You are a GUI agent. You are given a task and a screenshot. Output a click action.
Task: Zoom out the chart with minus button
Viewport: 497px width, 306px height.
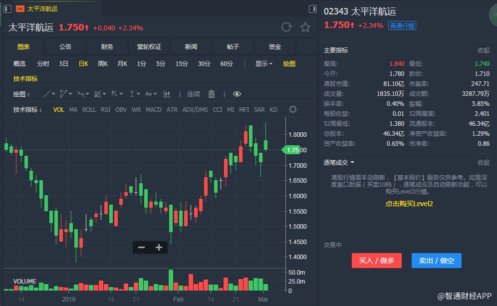click(x=141, y=247)
